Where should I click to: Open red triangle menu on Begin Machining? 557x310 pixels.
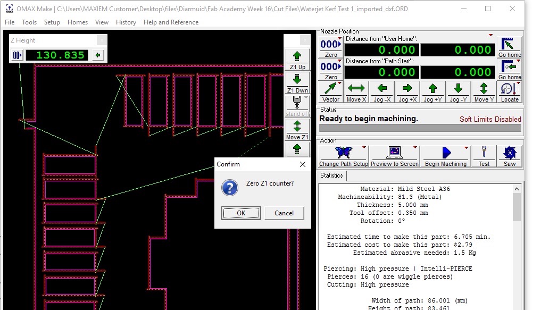466,147
